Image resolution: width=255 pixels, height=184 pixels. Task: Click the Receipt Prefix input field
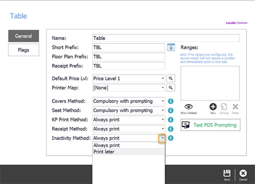(128, 66)
